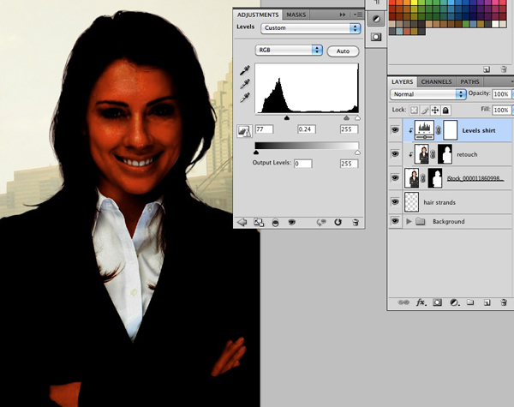
Task: Delete layer using Layers panel trash icon
Action: (502, 302)
